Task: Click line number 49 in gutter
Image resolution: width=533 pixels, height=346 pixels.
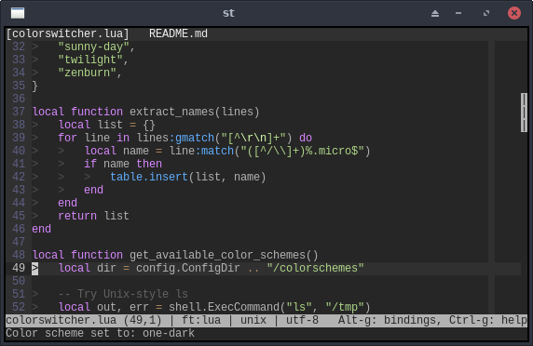Action: click(x=19, y=268)
